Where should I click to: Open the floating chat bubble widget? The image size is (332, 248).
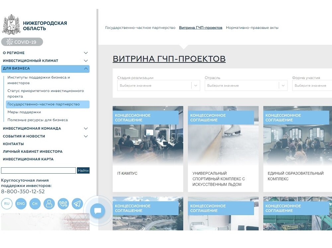(x=98, y=211)
